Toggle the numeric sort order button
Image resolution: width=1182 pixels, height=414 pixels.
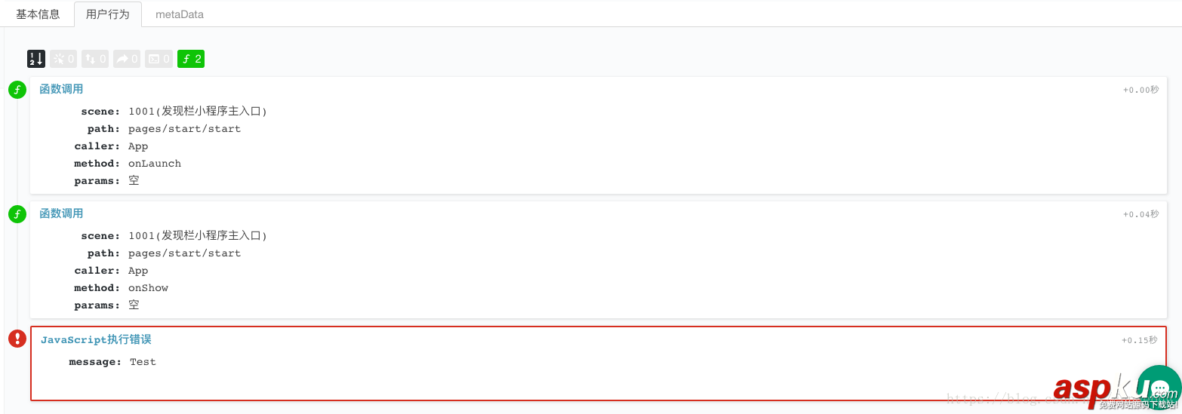pos(36,59)
